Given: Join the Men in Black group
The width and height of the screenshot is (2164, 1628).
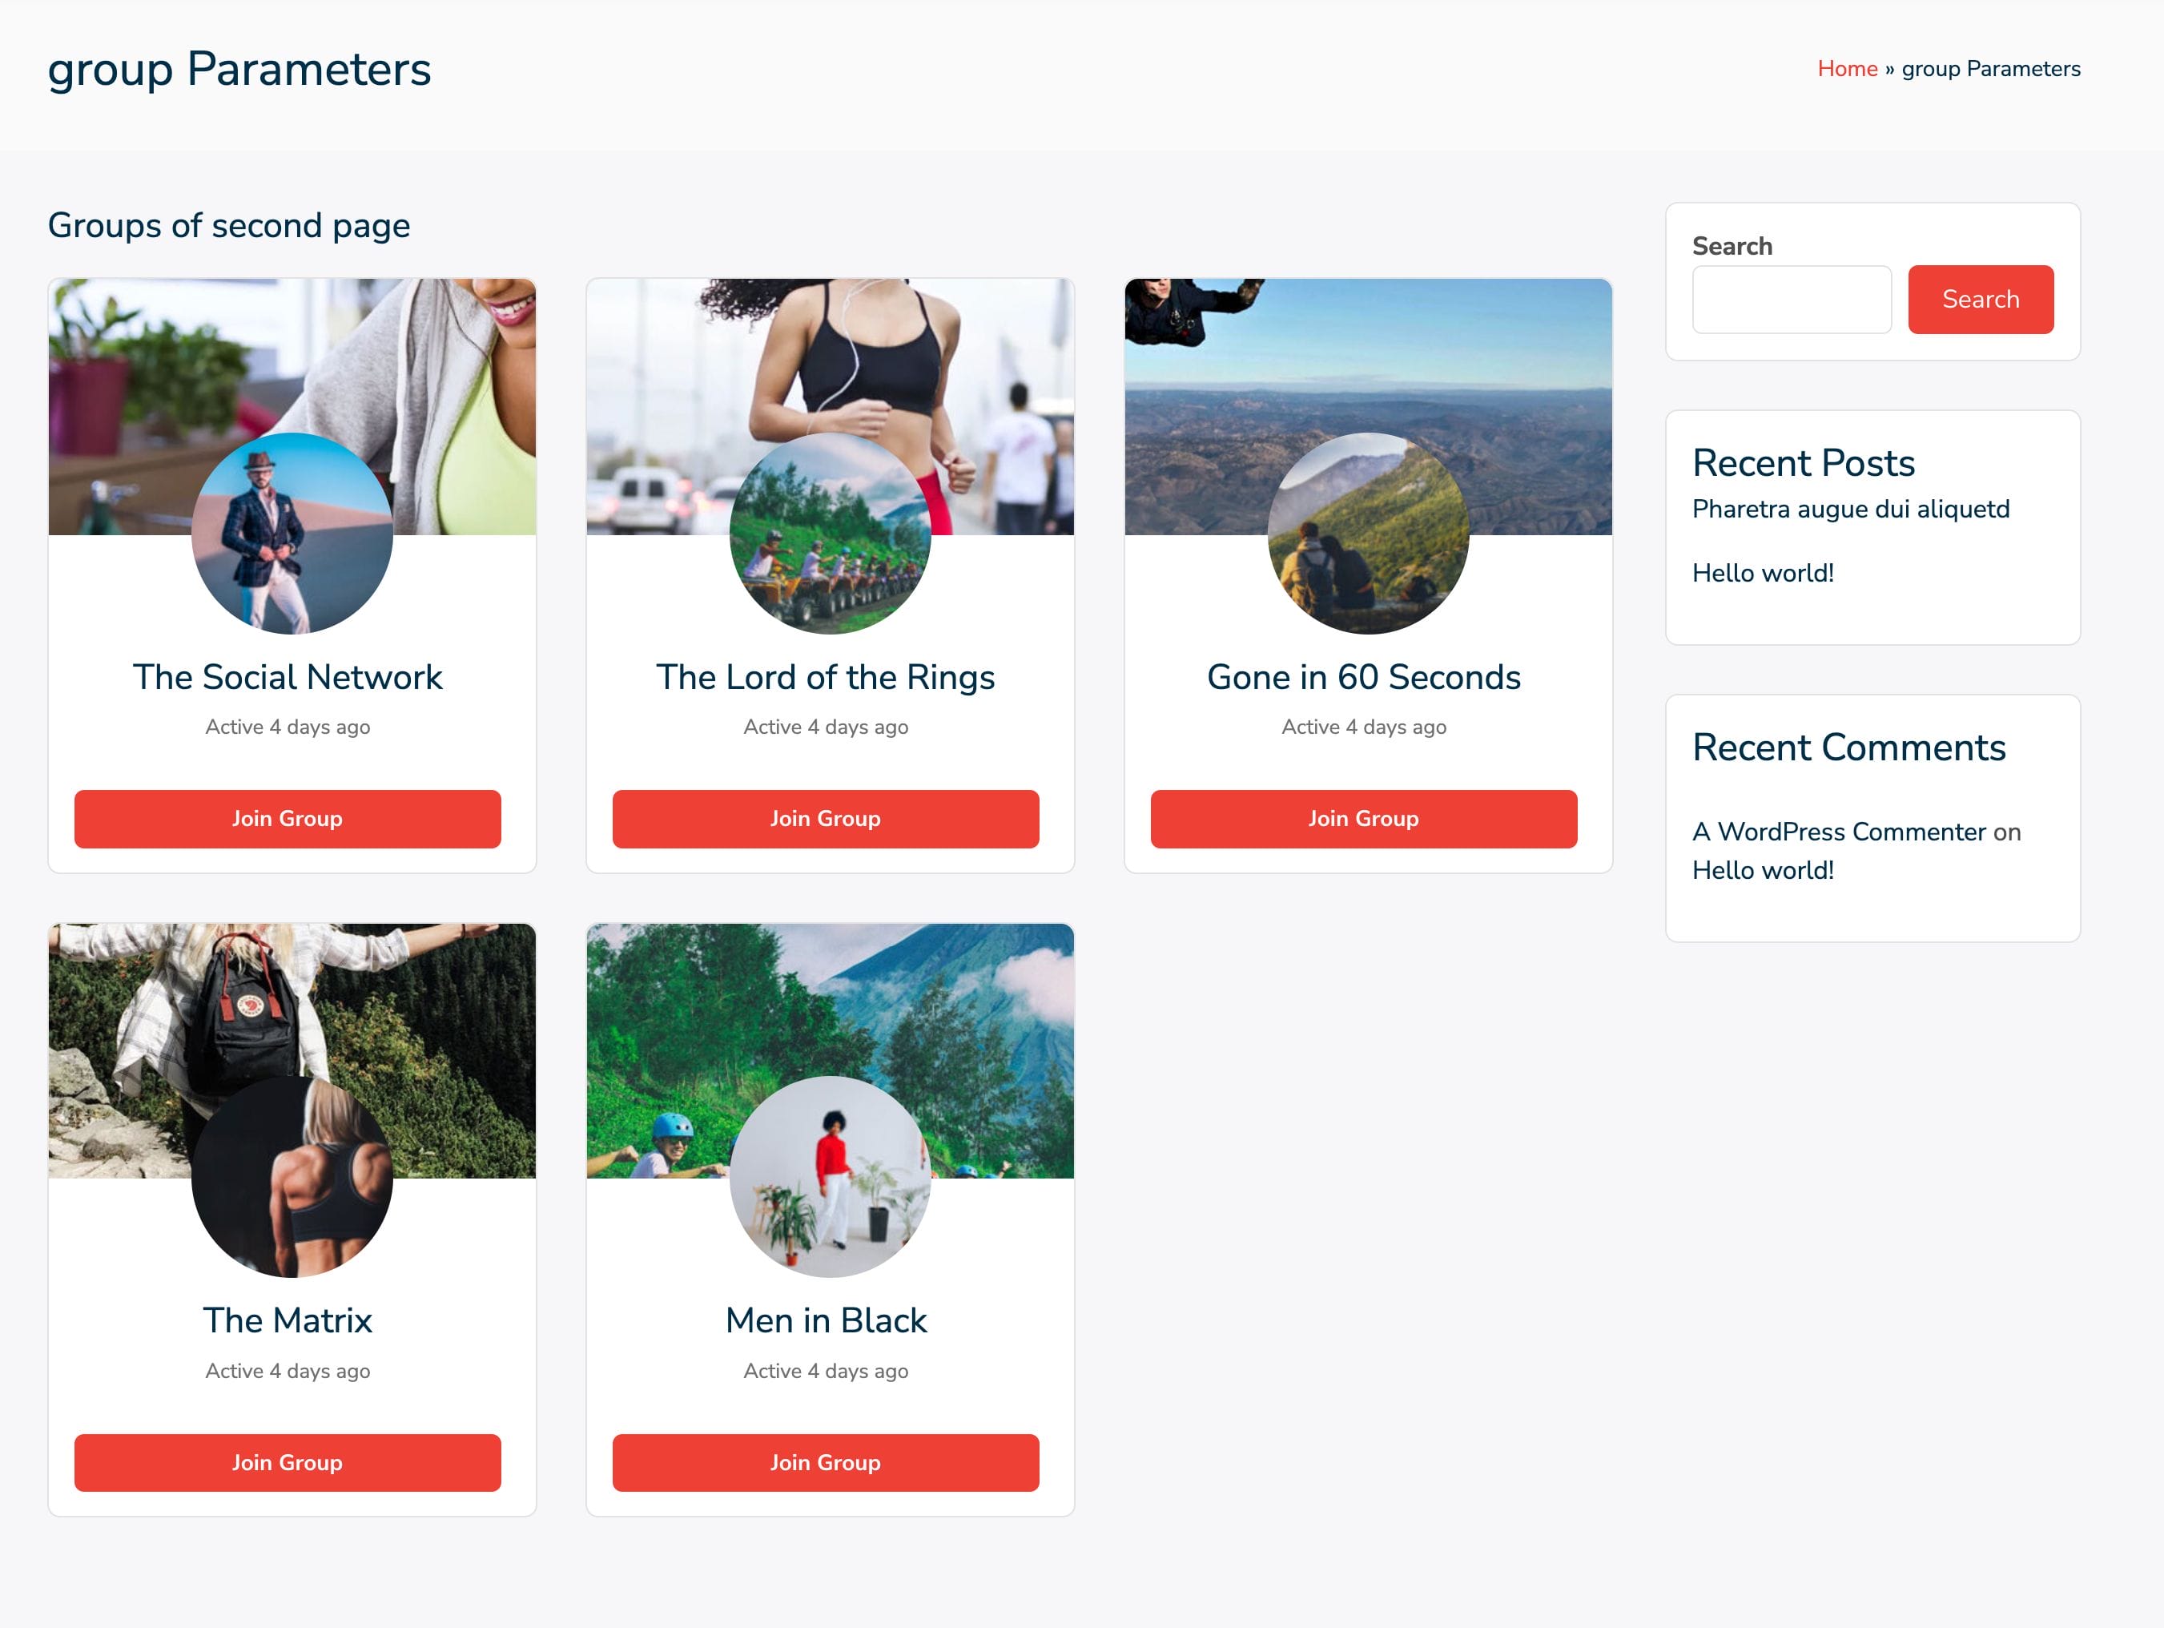Looking at the screenshot, I should (x=826, y=1463).
